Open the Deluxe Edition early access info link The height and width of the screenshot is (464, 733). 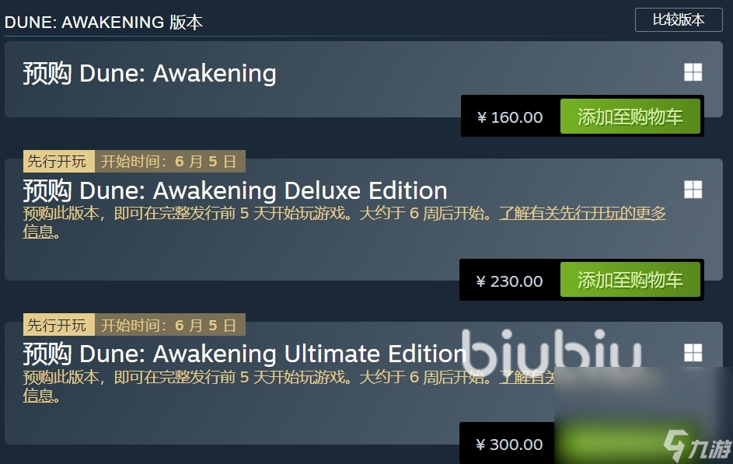coord(582,214)
